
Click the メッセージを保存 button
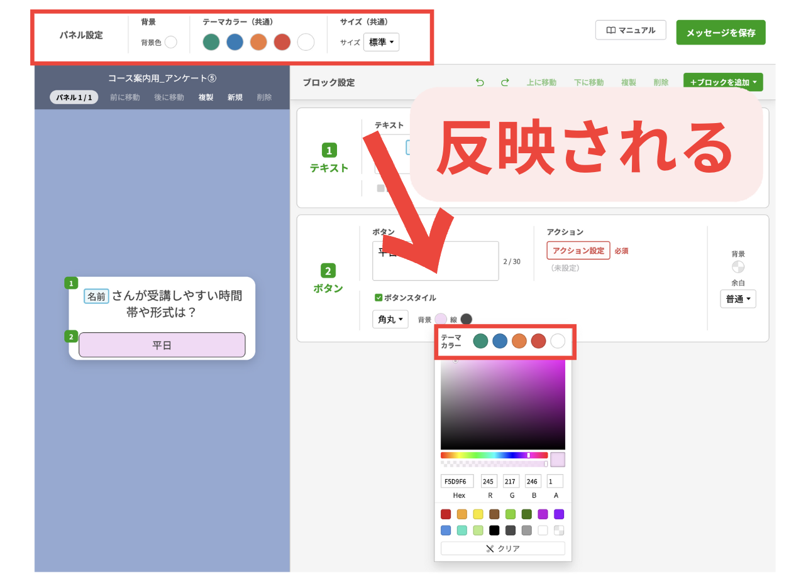pos(721,33)
